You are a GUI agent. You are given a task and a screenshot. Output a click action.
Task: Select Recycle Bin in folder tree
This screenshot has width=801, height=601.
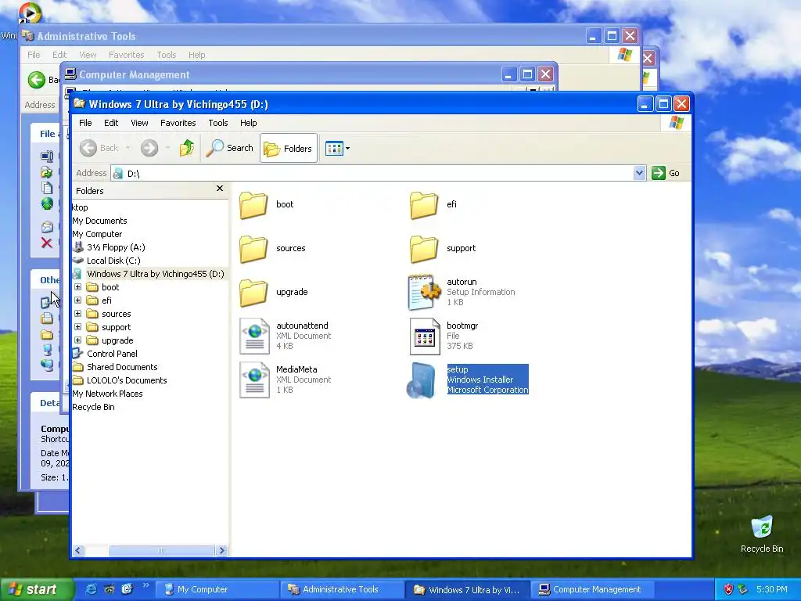(x=93, y=407)
